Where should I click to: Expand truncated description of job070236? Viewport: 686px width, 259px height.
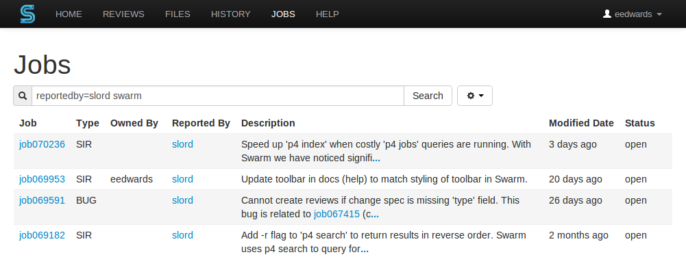tap(376, 160)
